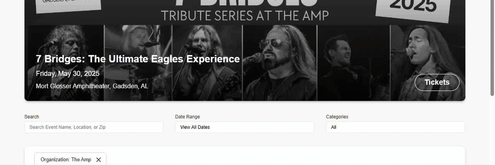Click the 2025 year tag on the banner

coord(413,8)
